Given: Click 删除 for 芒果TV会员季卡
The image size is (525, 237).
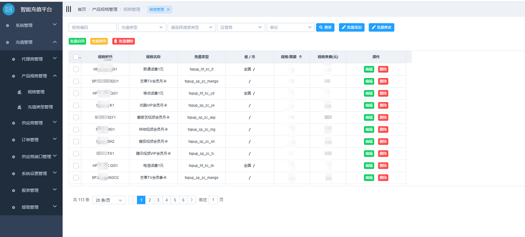Looking at the screenshot, I should pos(383,178).
